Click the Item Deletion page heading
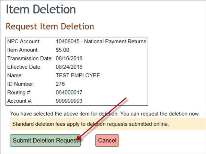This screenshot has width=206, height=154. 41,9
